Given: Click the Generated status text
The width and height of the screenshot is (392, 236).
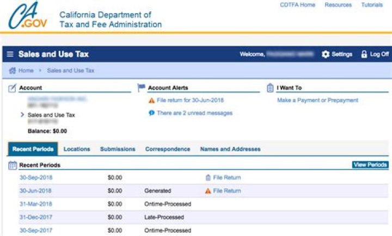Looking at the screenshot, I should [x=158, y=191].
